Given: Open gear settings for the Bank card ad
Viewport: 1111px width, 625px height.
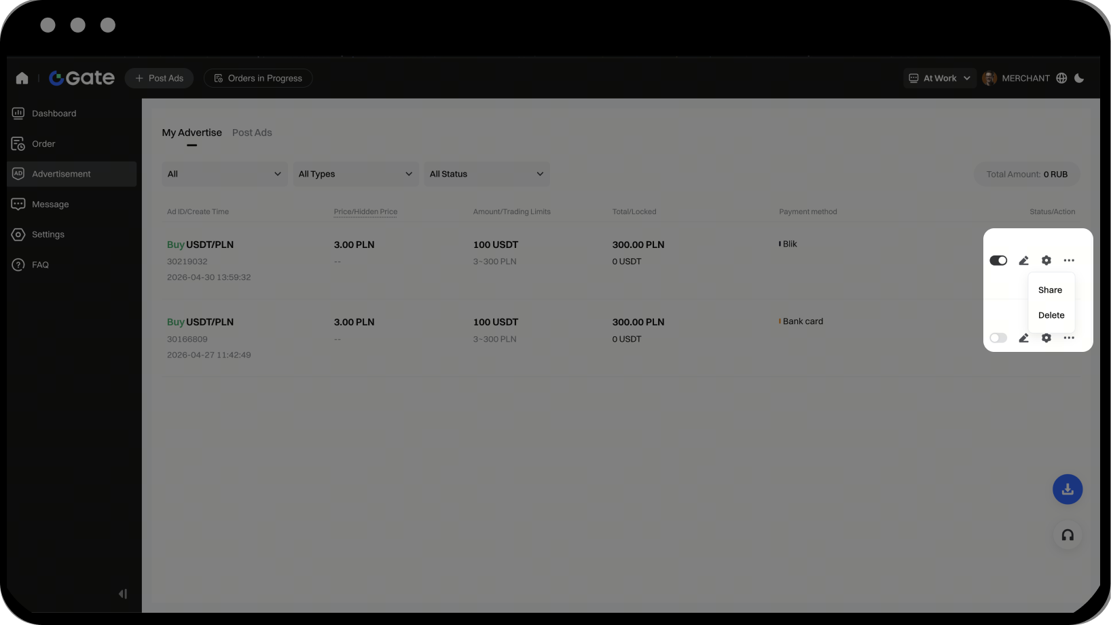Looking at the screenshot, I should point(1046,338).
